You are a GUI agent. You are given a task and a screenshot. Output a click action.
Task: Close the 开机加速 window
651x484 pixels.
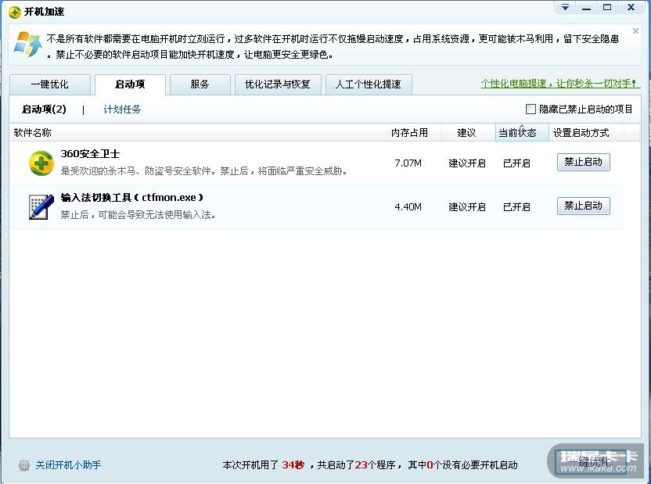click(x=631, y=8)
